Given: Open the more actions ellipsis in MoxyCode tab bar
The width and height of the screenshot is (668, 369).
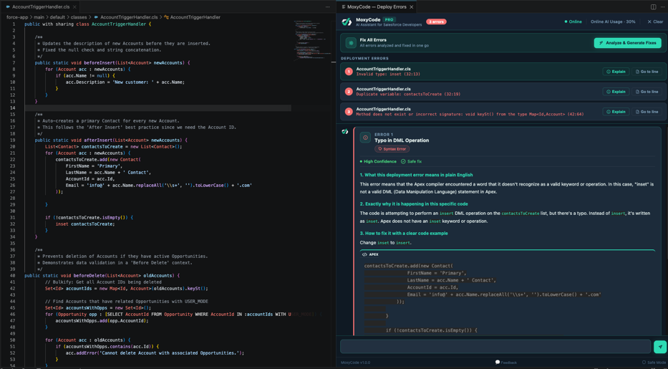Looking at the screenshot, I should pyautogui.click(x=663, y=7).
